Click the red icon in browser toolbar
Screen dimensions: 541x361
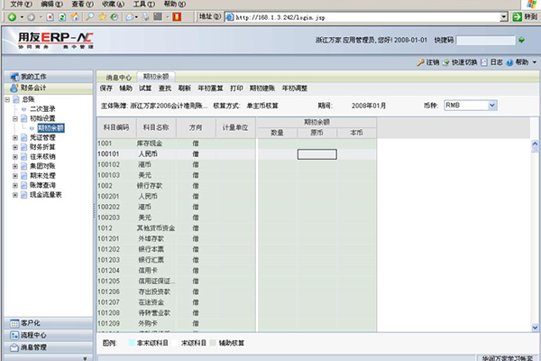177,16
